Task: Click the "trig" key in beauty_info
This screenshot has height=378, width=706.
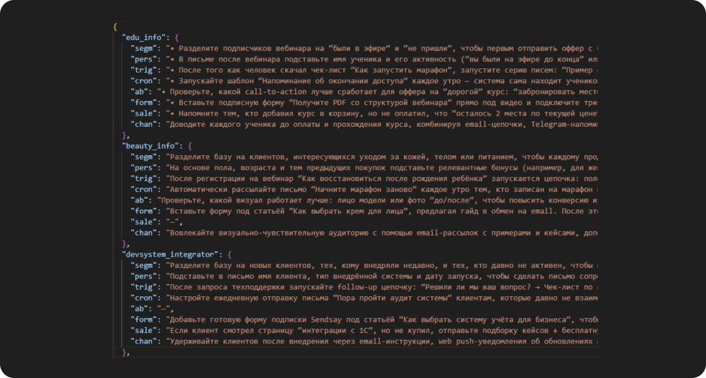Action: point(144,178)
